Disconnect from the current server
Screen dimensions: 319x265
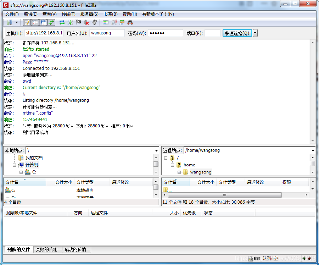pyautogui.click(x=86, y=22)
